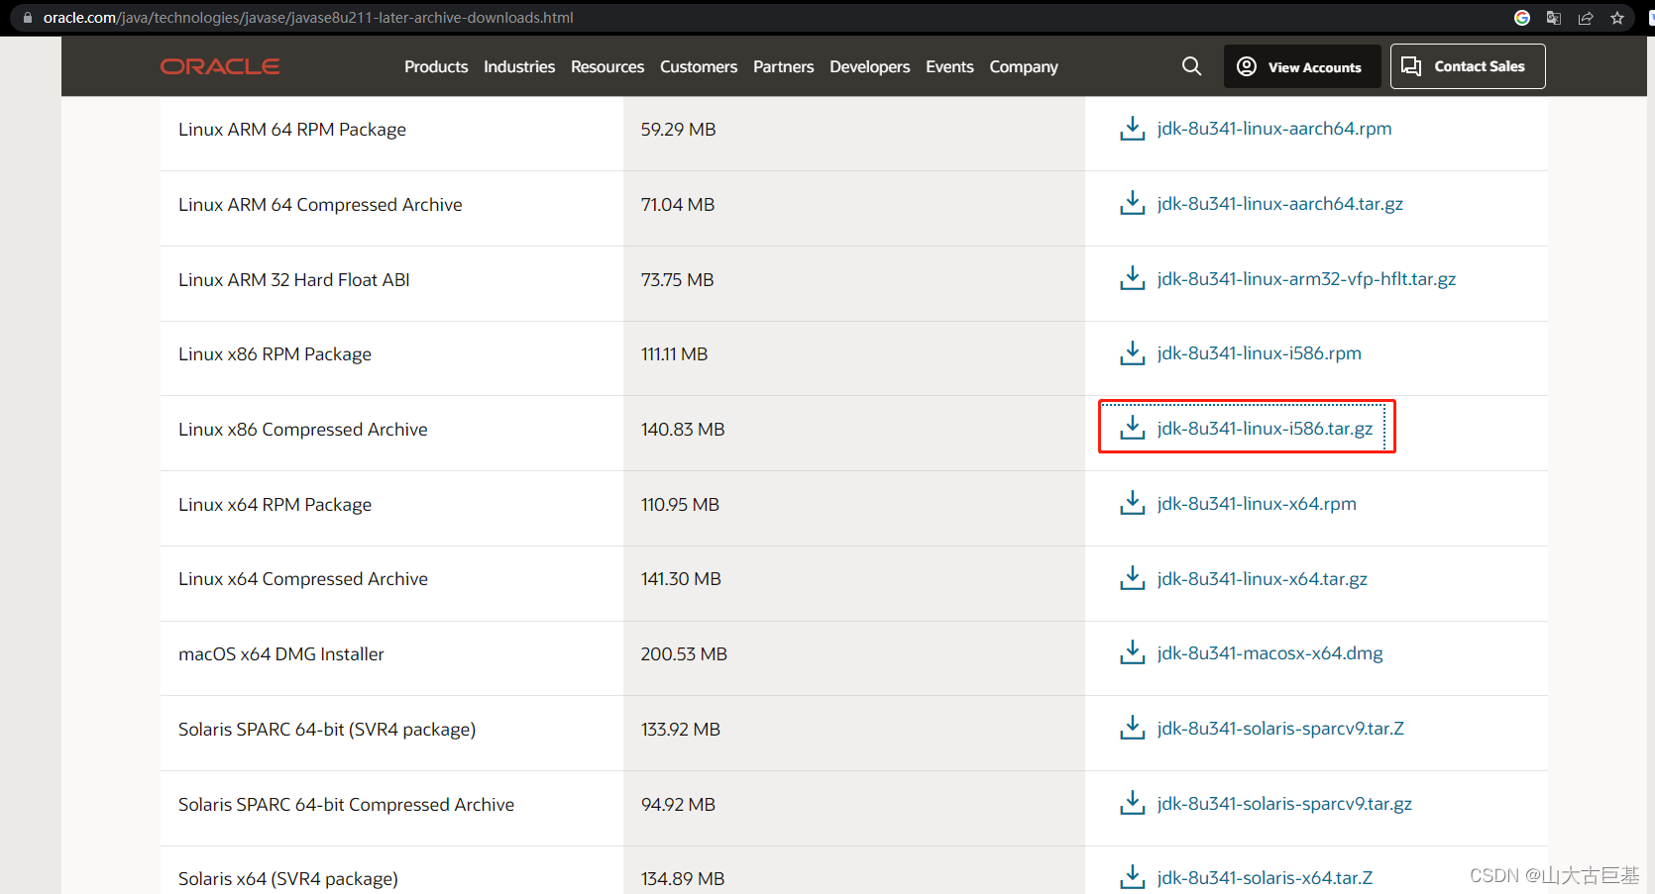Click the browser address bar URL
1655x894 pixels.
(308, 18)
